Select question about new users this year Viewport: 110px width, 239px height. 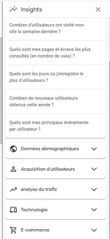(x=55, y=101)
